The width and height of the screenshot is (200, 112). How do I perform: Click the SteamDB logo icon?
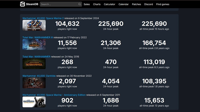pyautogui.click(x=22, y=4)
